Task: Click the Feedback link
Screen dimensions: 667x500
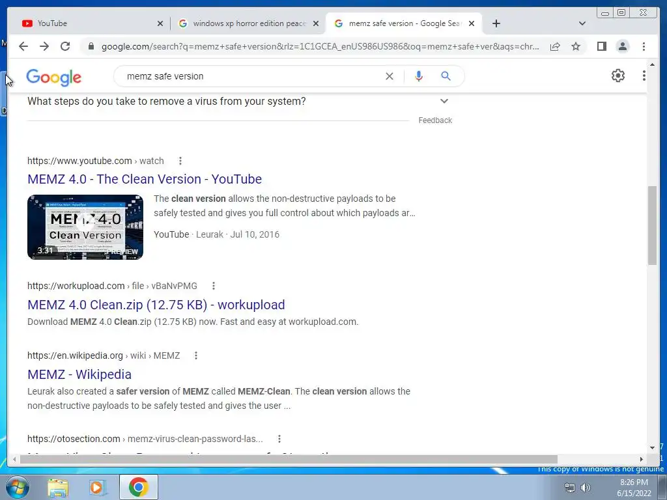Action: (x=435, y=120)
